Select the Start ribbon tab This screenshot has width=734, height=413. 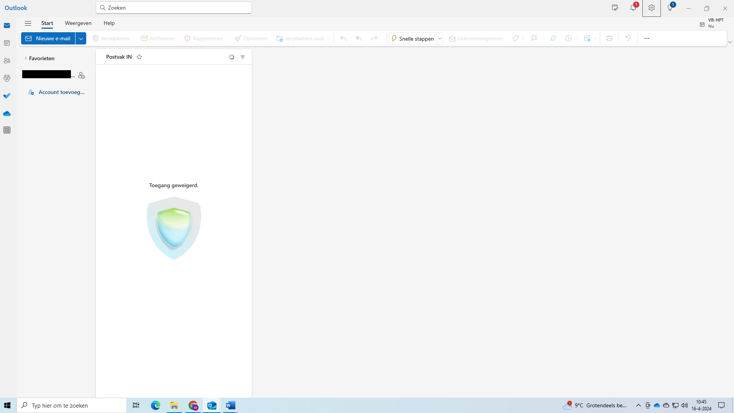click(x=47, y=23)
